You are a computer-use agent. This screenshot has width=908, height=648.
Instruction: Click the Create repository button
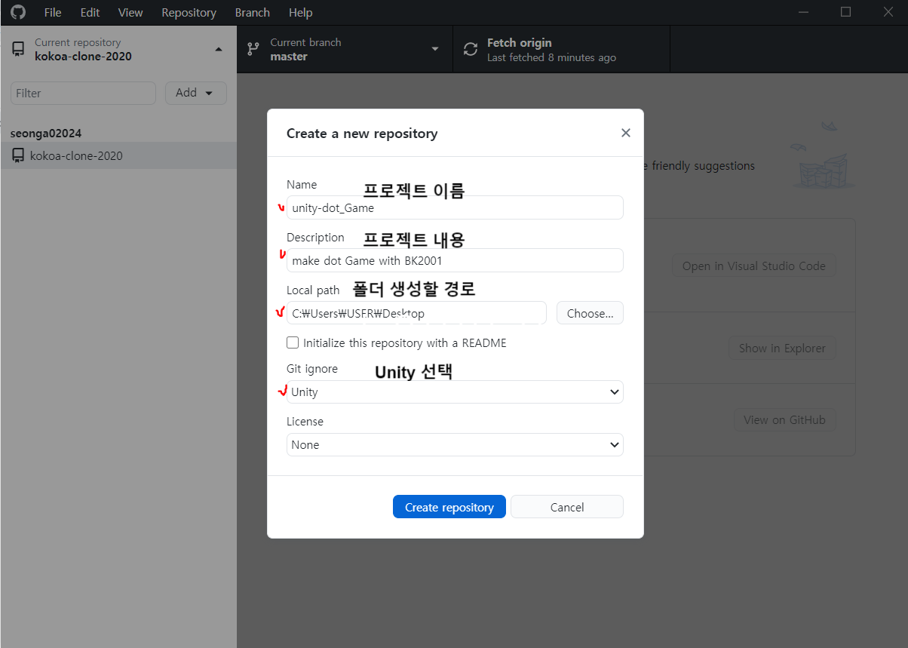(449, 507)
